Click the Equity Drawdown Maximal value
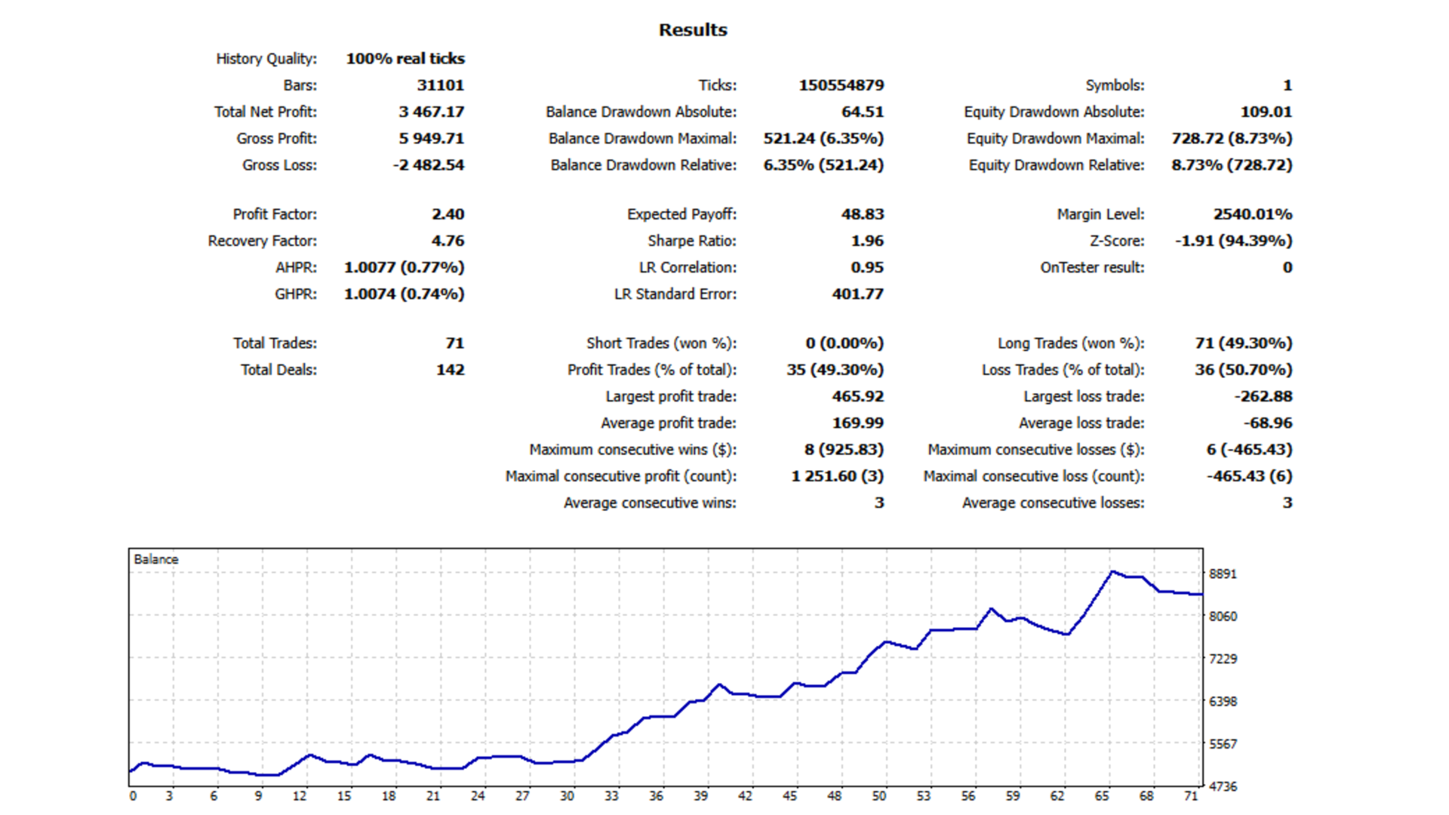1449x815 pixels. pos(1231,139)
